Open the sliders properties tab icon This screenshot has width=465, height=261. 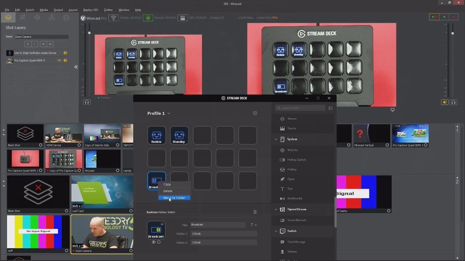pos(23,17)
